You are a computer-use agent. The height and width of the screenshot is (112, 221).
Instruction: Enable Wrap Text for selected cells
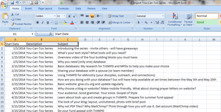tap(116, 16)
